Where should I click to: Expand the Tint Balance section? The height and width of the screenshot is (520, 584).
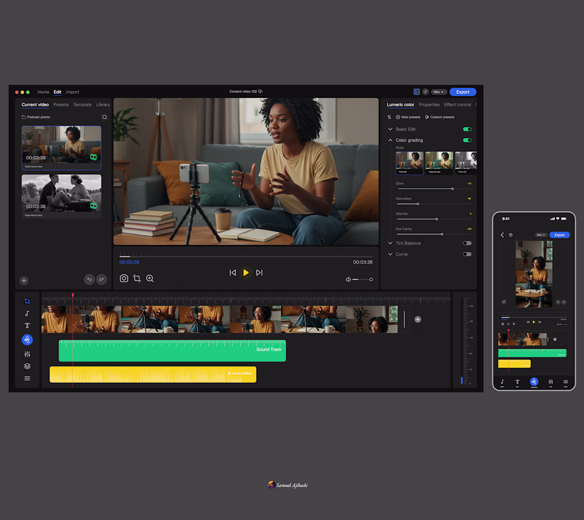390,243
